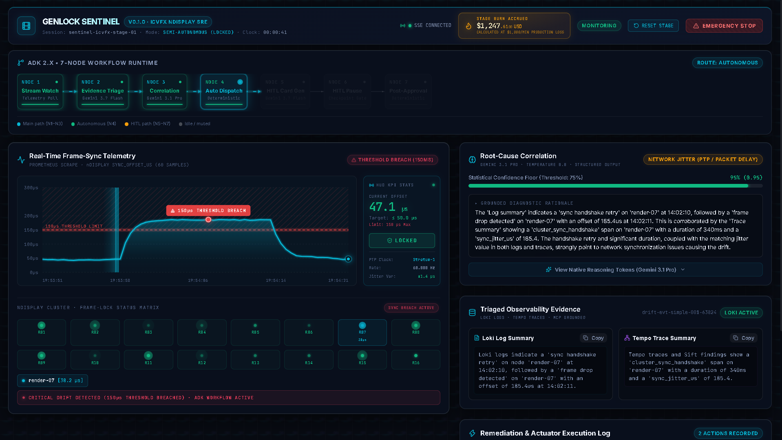Select Node 4 Auto Dispatch card
The height and width of the screenshot is (440, 782).
224,91
